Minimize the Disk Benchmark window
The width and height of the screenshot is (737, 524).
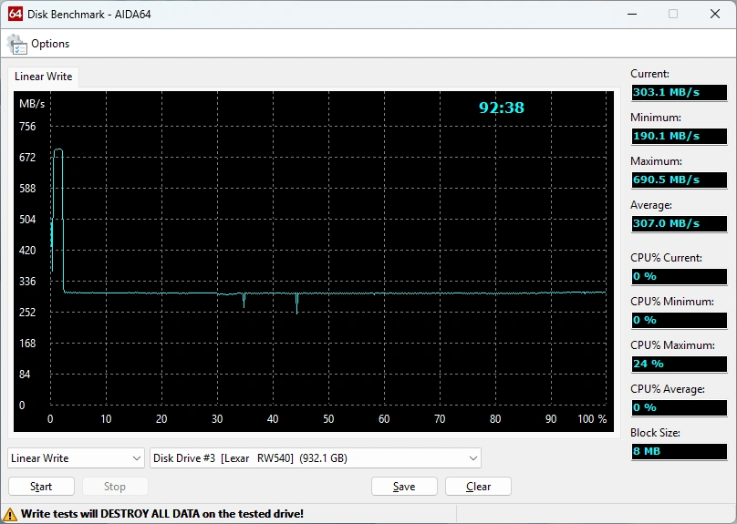click(630, 14)
